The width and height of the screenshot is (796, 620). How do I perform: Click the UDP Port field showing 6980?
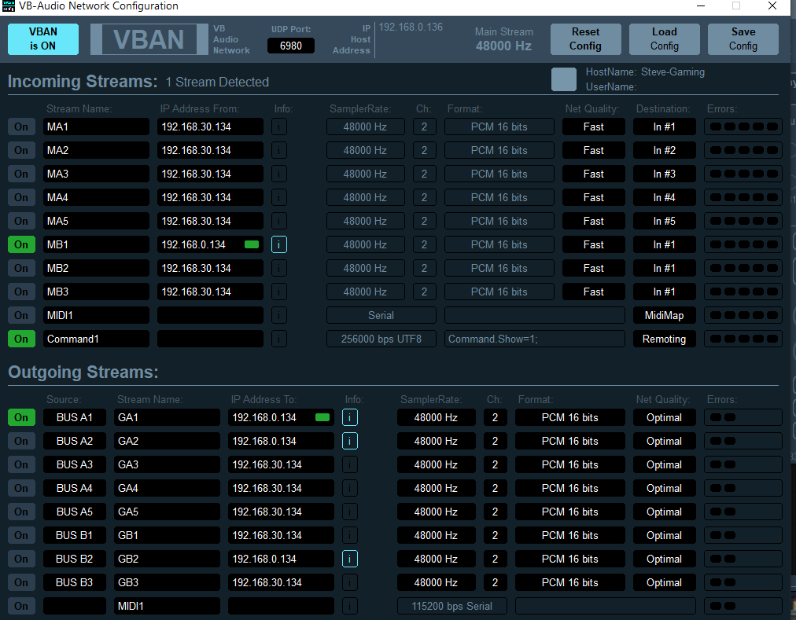(290, 46)
